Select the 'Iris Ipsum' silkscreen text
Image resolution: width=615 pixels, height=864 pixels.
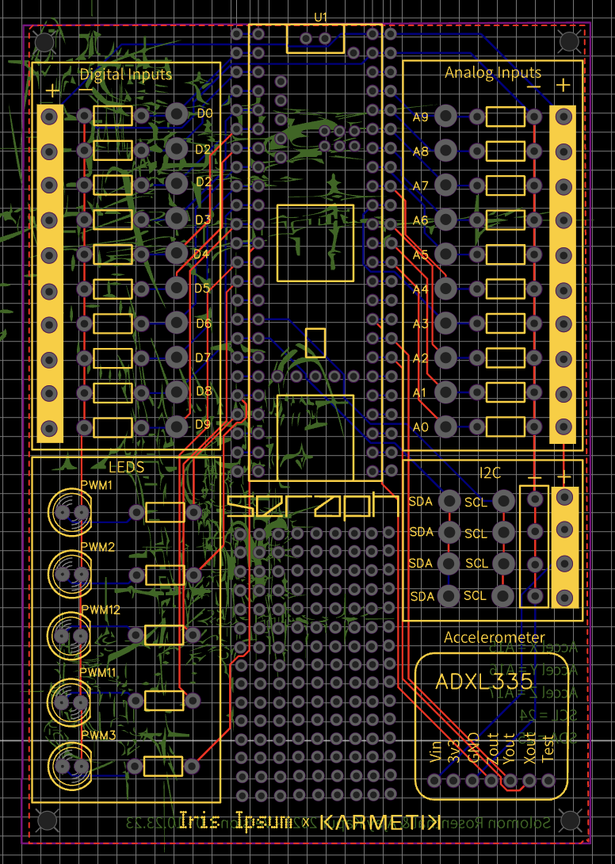coord(236,820)
